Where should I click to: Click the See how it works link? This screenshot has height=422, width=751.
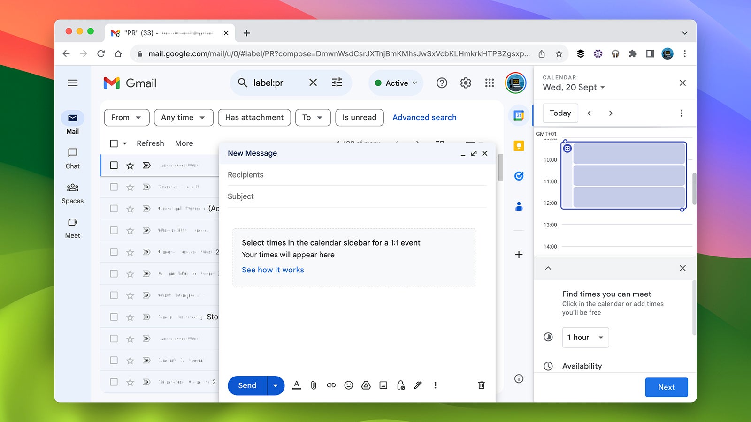(273, 270)
